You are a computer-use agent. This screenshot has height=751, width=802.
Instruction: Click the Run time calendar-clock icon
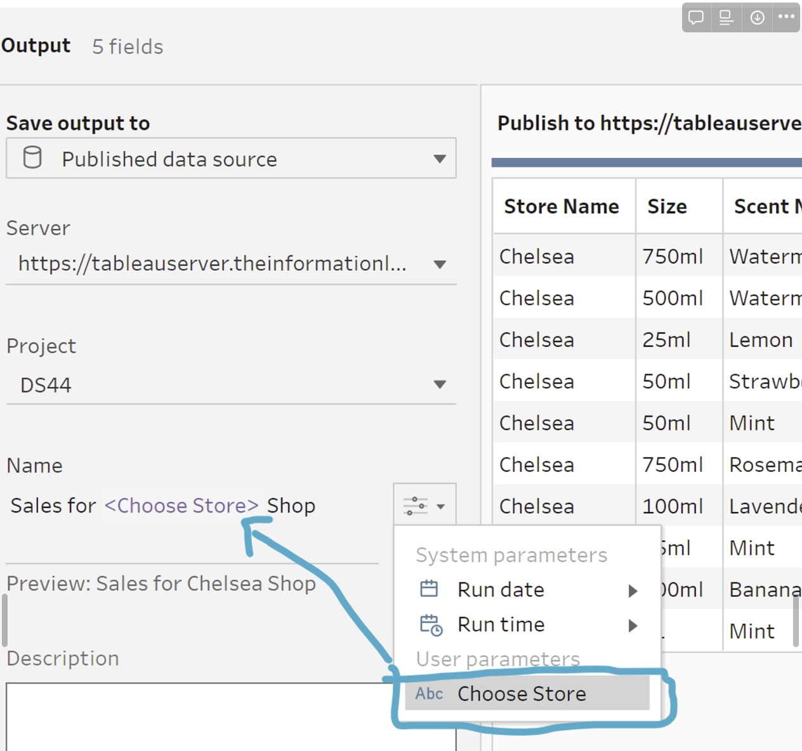click(x=431, y=625)
